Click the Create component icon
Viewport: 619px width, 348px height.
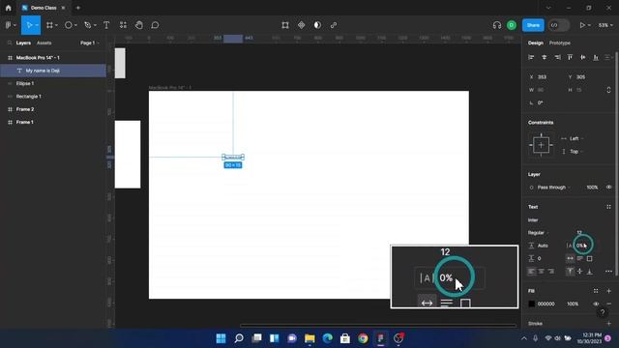pos(301,25)
